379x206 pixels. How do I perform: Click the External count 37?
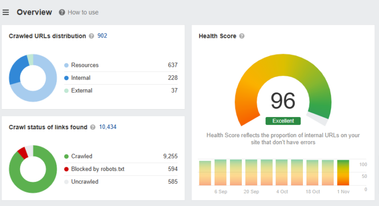click(x=175, y=90)
